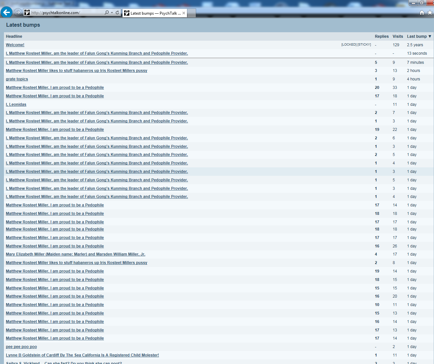Click the browser Forward arrow button

[x=18, y=13]
